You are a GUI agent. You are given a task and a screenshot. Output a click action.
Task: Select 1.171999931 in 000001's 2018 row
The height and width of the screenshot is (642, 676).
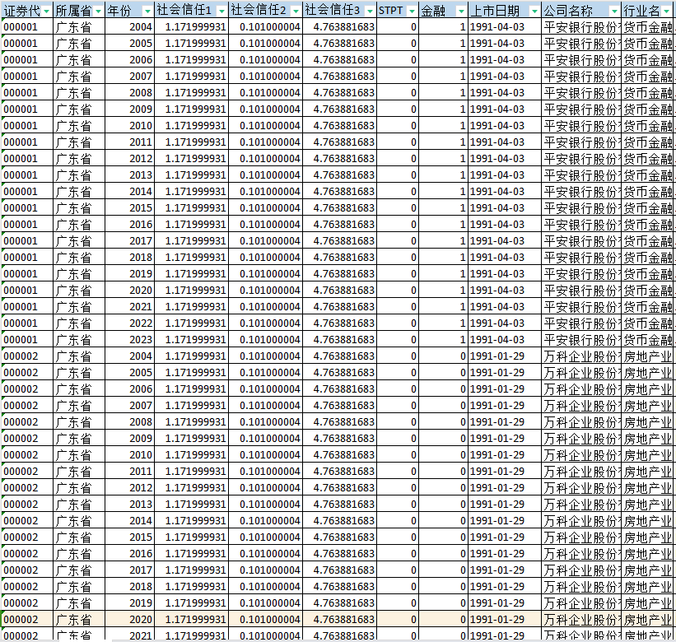[x=191, y=258]
